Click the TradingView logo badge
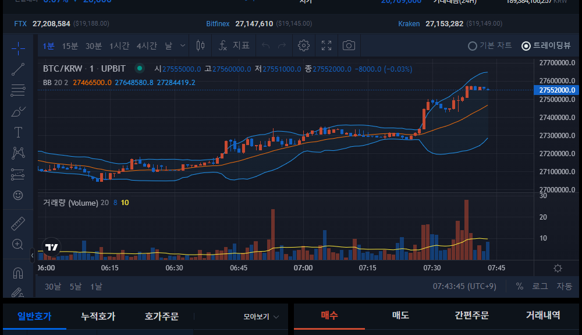 click(x=51, y=247)
